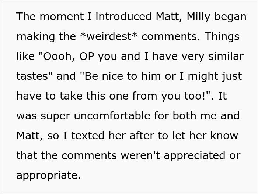Click the phrase "Be nice"

click(97, 76)
